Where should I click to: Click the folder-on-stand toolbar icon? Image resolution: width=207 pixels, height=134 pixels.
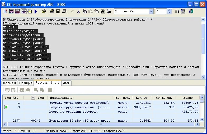point(52,11)
